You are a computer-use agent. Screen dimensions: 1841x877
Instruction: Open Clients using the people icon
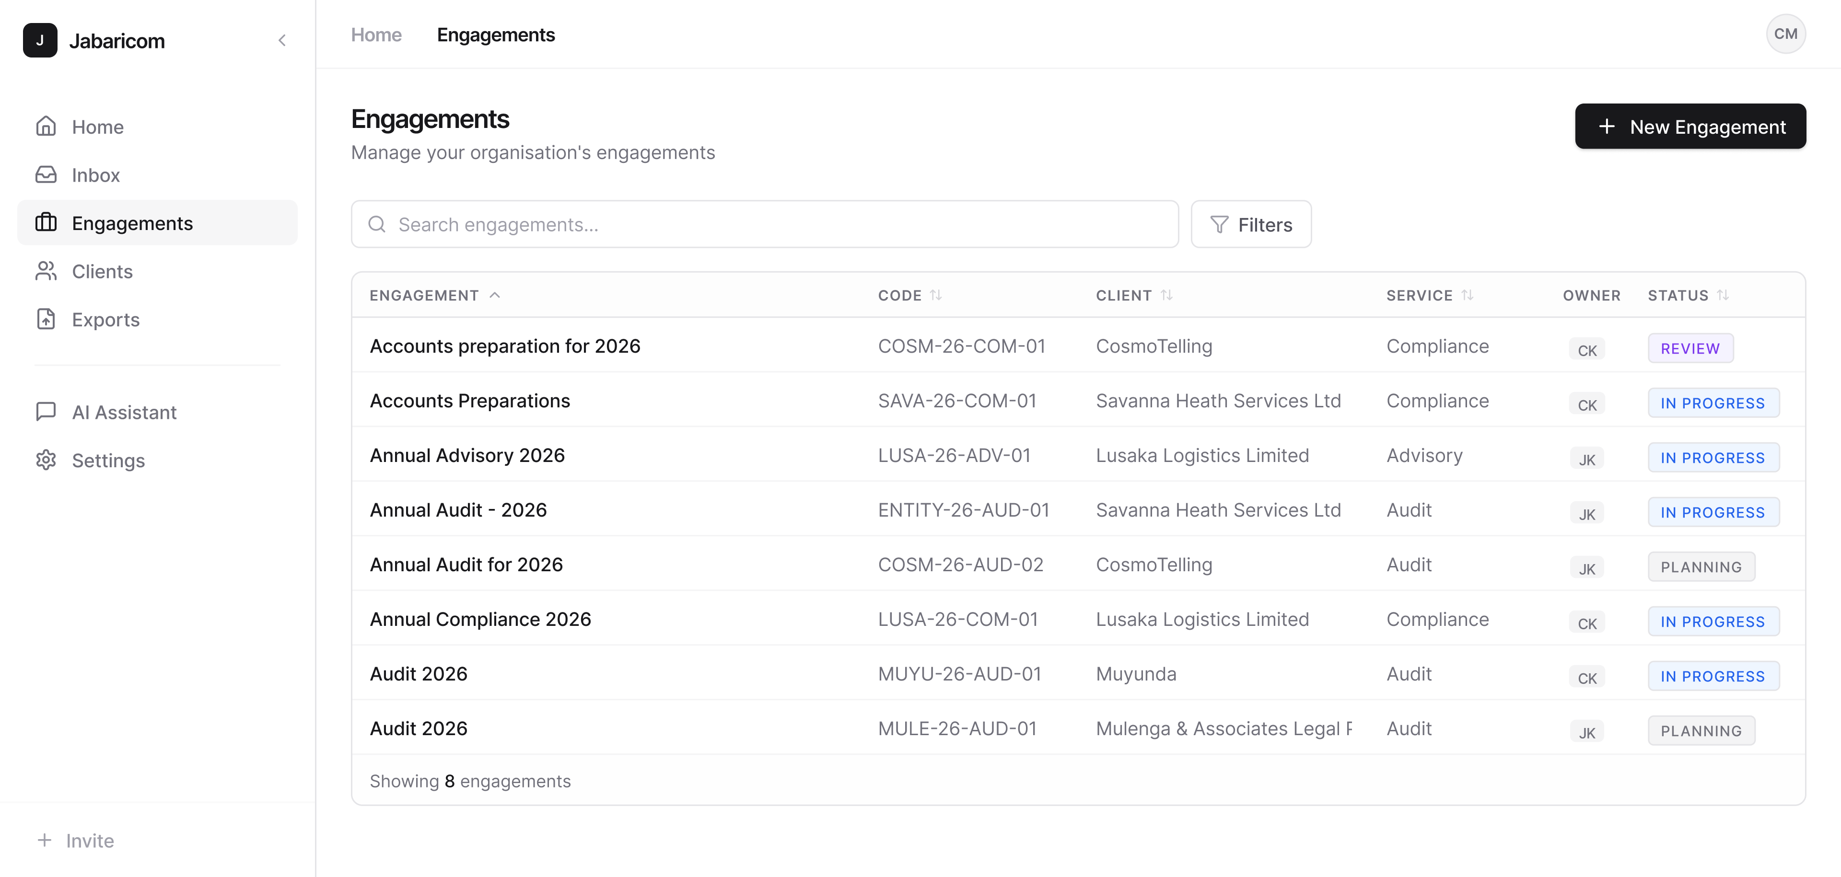click(x=46, y=271)
